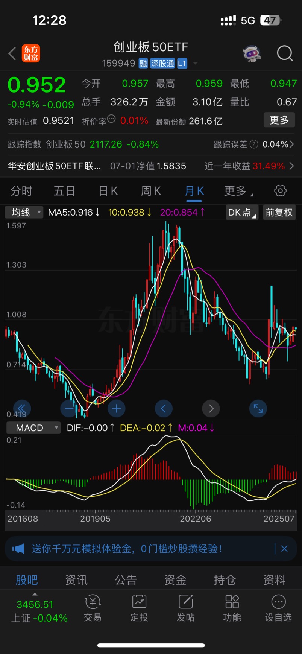302x654 pixels.
Task: Zoom in chart with plus button
Action: 117,409
